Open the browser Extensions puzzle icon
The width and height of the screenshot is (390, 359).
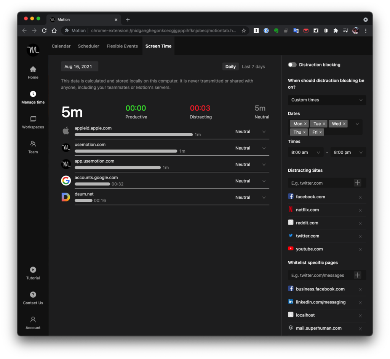pyautogui.click(x=336, y=30)
